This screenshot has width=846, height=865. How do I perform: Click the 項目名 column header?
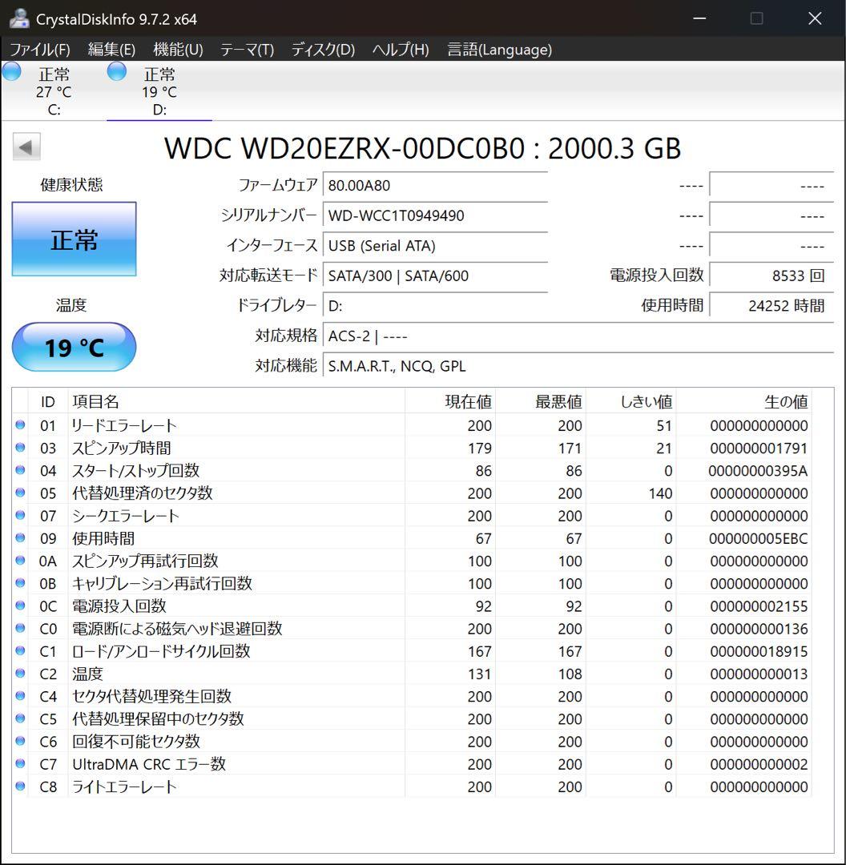[x=236, y=401]
